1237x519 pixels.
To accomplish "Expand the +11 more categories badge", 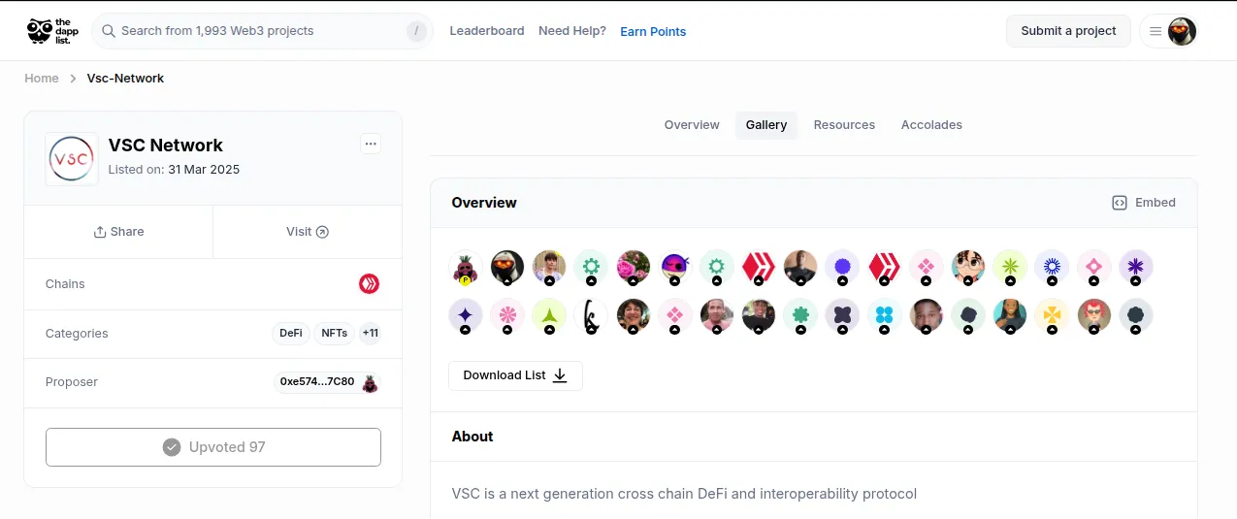I will click(370, 333).
